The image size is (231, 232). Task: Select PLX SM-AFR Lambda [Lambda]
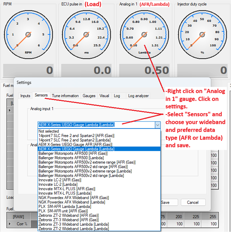[x=99, y=207]
